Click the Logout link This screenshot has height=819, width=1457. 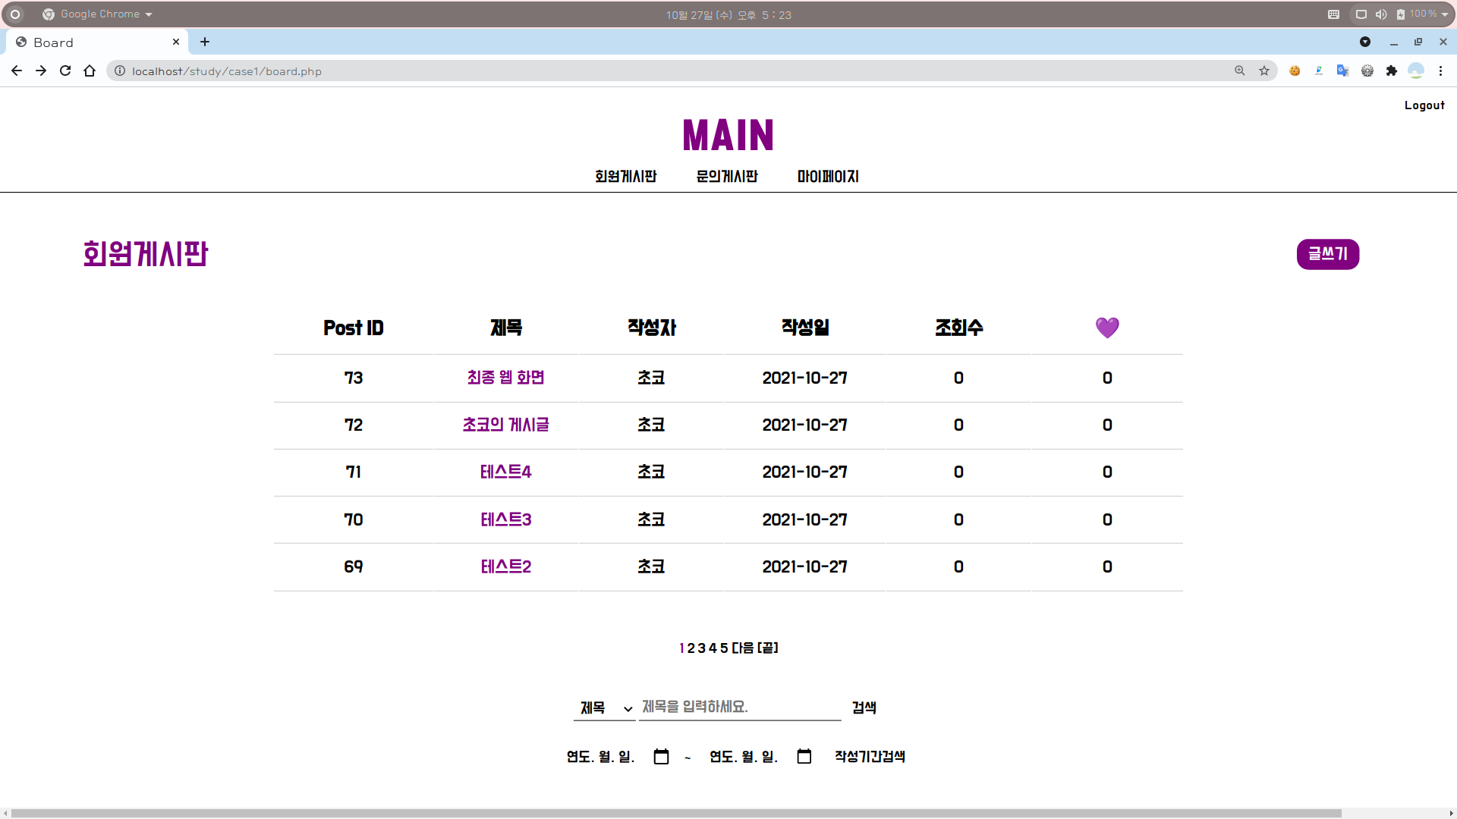pos(1424,105)
